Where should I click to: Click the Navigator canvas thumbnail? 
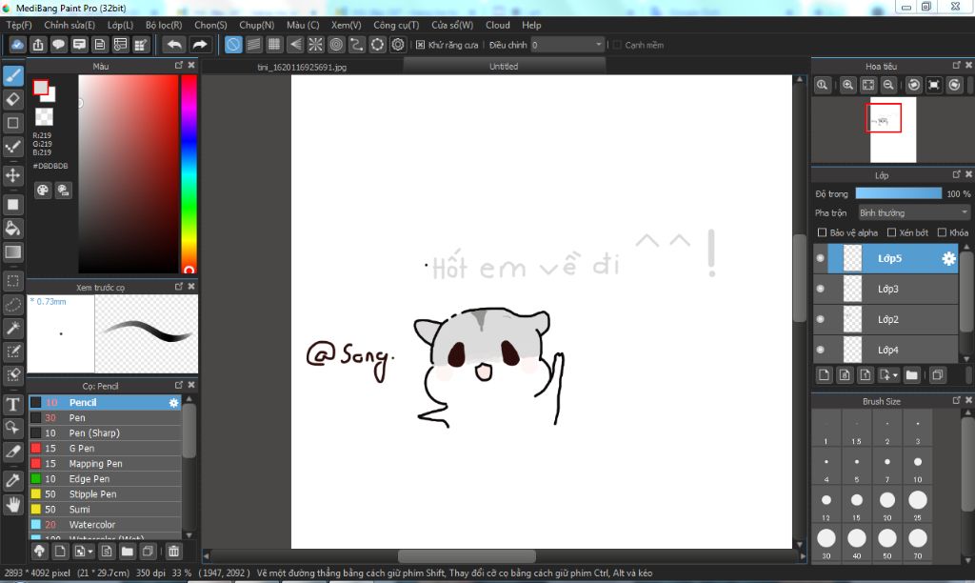click(x=893, y=131)
